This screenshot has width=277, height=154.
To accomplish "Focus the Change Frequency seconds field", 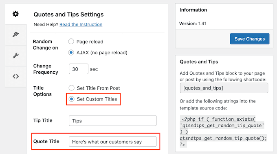I will point(79,69).
